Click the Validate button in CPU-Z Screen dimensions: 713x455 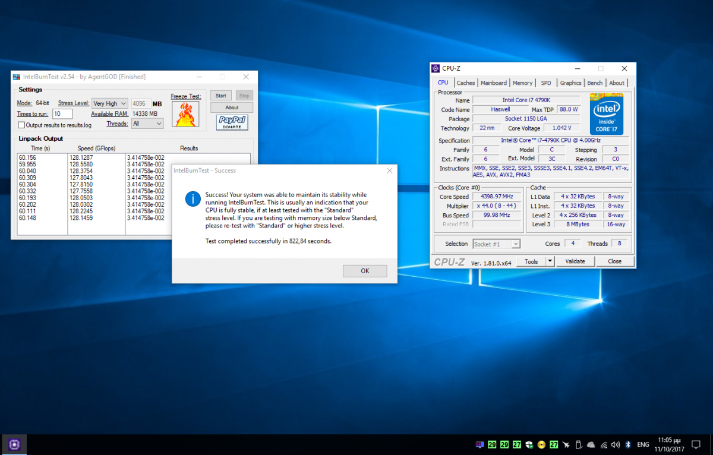coord(575,261)
